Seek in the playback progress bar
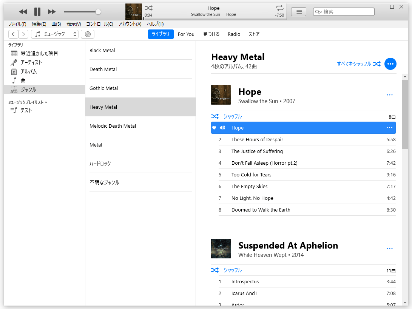This screenshot has height=309, width=412. click(214, 19)
